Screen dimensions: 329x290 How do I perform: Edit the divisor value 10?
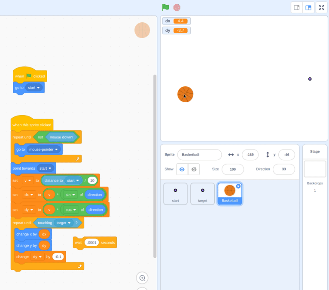[x=92, y=180]
